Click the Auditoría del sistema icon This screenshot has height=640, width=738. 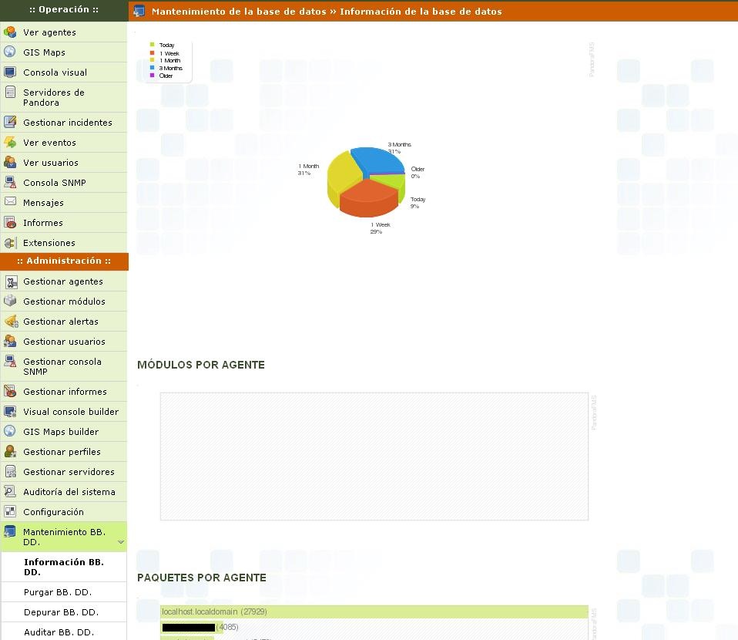(x=10, y=492)
